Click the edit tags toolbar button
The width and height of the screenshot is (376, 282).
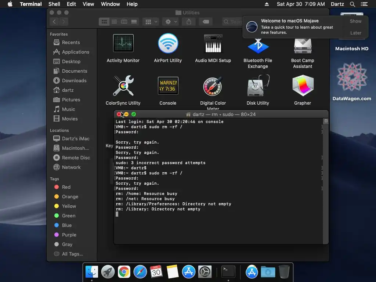coord(206,22)
